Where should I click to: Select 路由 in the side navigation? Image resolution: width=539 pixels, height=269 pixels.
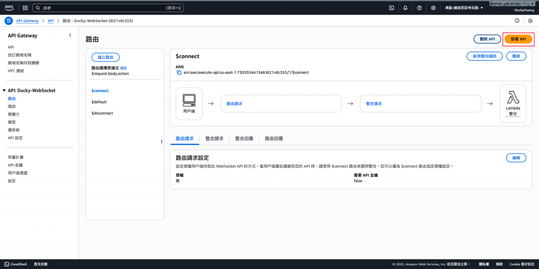pos(12,98)
